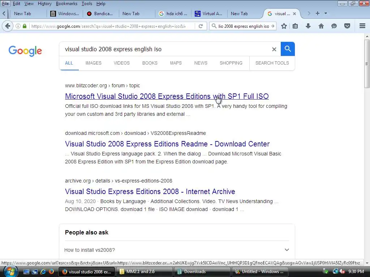Open the View menu
Screen dimensions: 370x277
click(x=29, y=4)
